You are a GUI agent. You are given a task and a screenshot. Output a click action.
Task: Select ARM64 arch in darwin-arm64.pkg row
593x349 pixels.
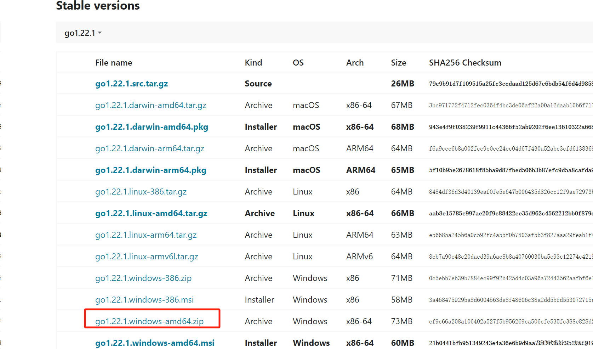[x=361, y=170]
